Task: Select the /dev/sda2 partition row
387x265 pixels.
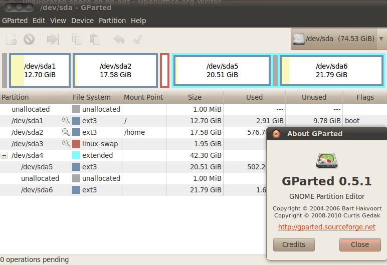Action: tap(133, 132)
